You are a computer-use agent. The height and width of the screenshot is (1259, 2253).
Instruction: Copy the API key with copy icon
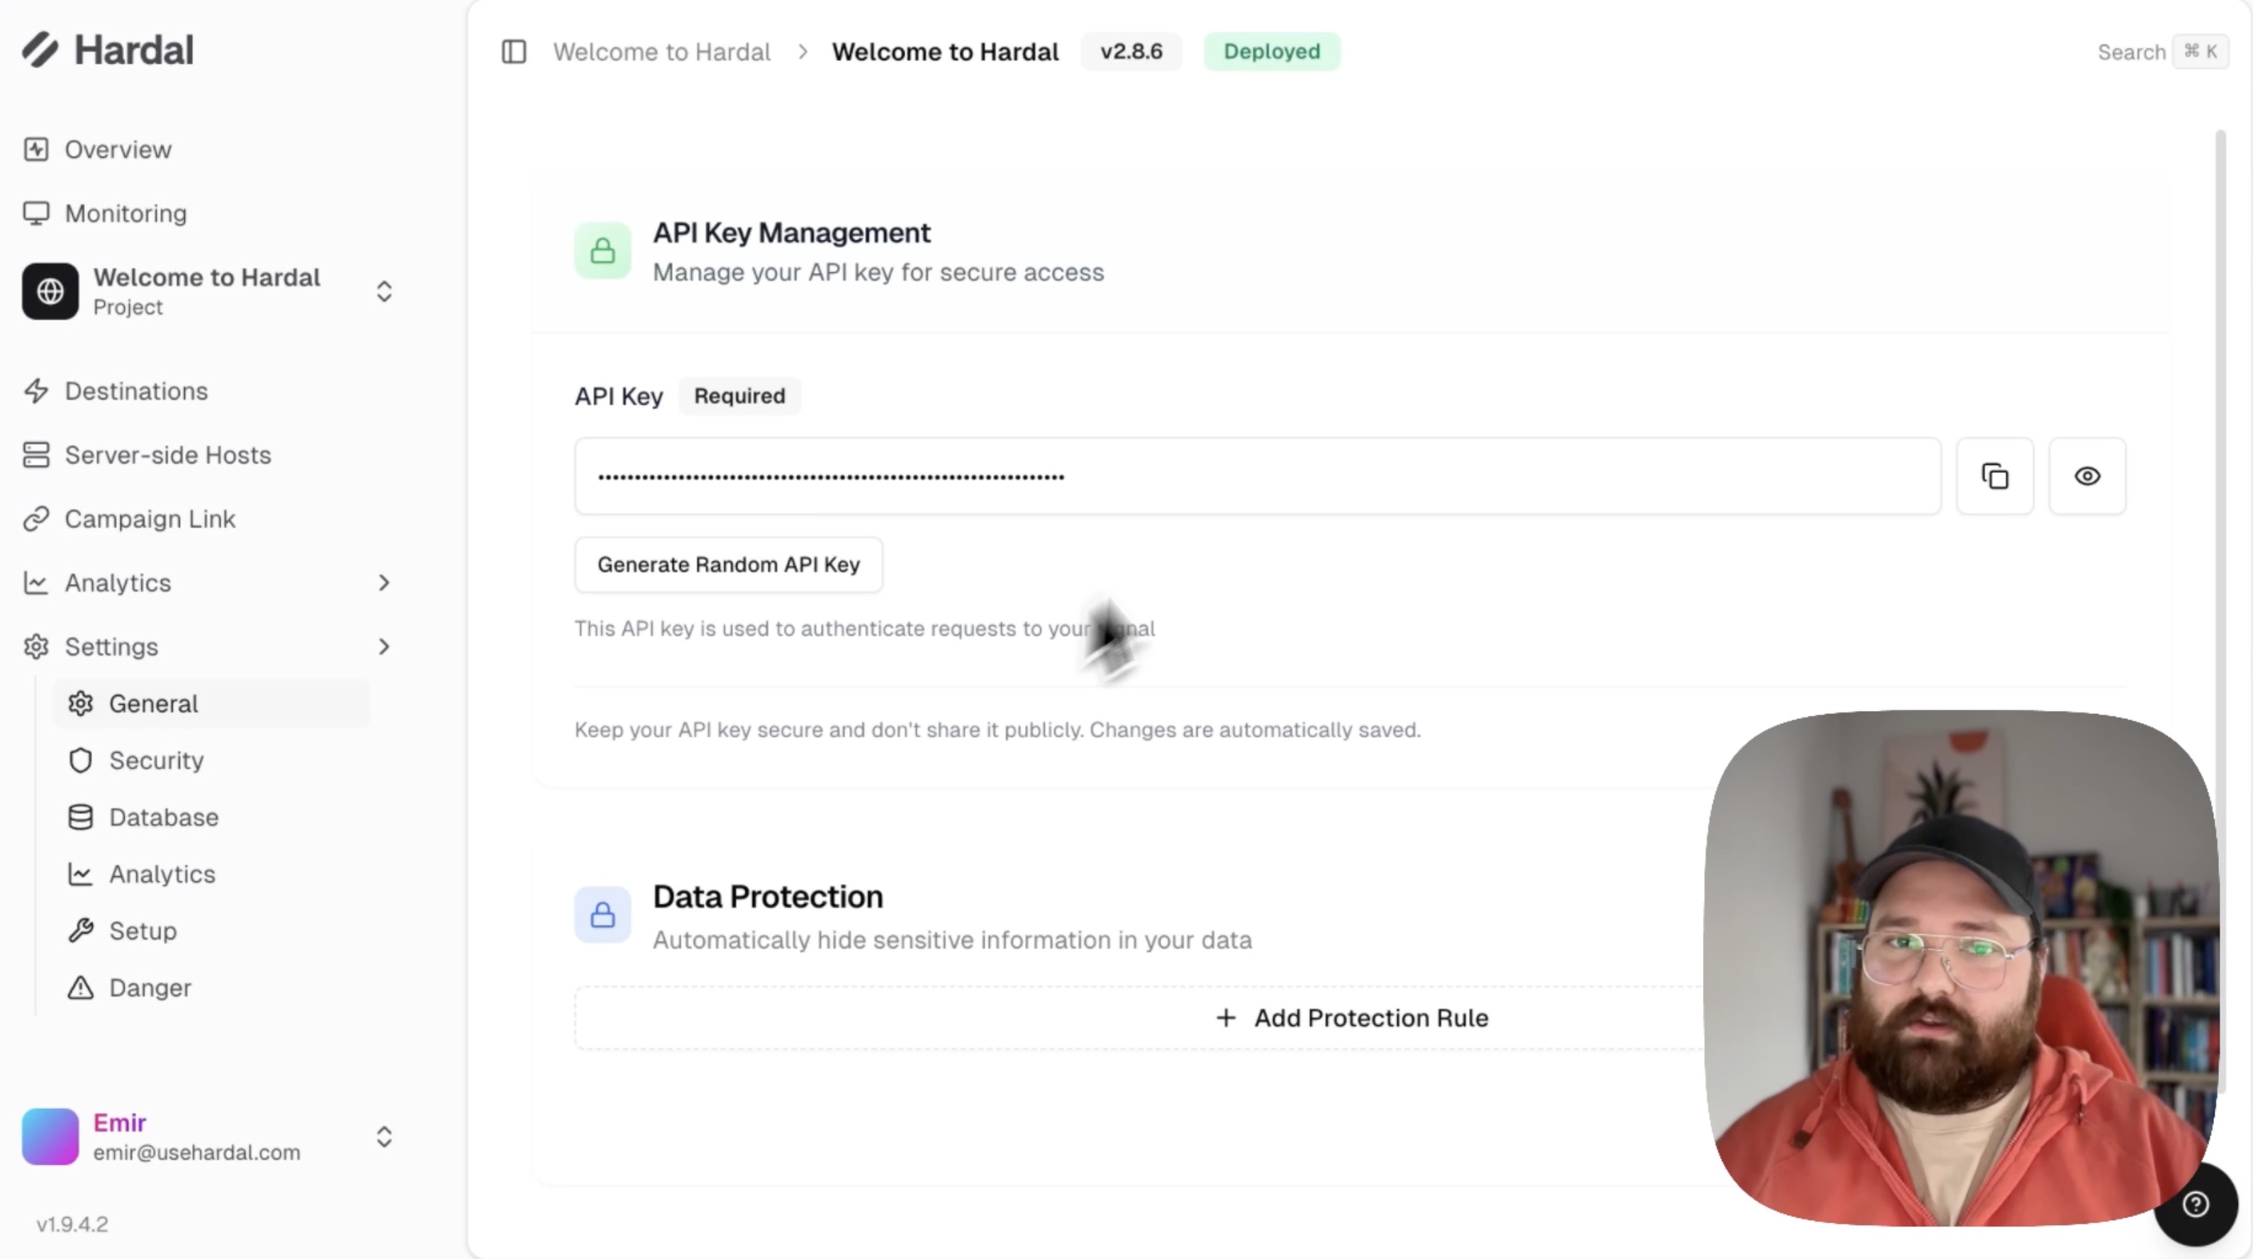click(1994, 476)
